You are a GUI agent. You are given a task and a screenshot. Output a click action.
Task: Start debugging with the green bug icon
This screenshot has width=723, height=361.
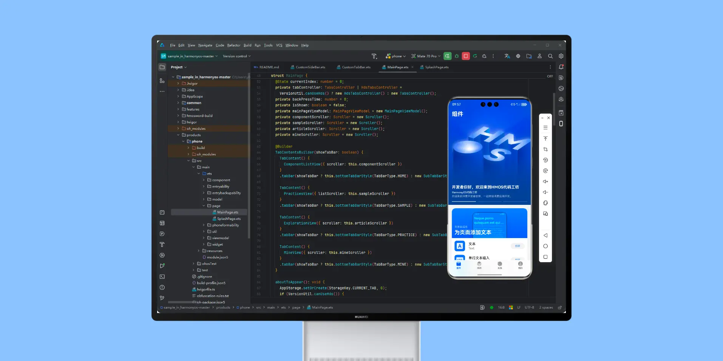point(457,56)
